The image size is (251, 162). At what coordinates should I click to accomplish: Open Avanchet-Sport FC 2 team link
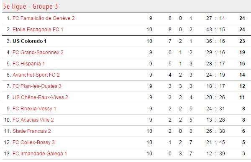pos(36,75)
